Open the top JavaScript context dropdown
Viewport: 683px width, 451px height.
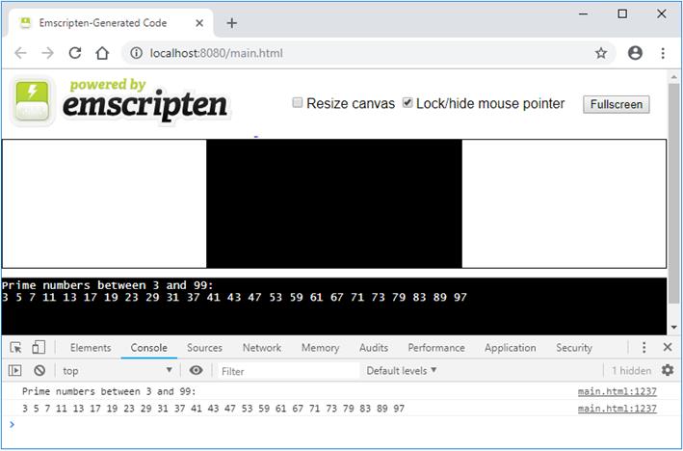118,370
